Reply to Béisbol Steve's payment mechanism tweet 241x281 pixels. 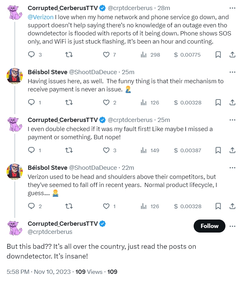[x=31, y=102]
